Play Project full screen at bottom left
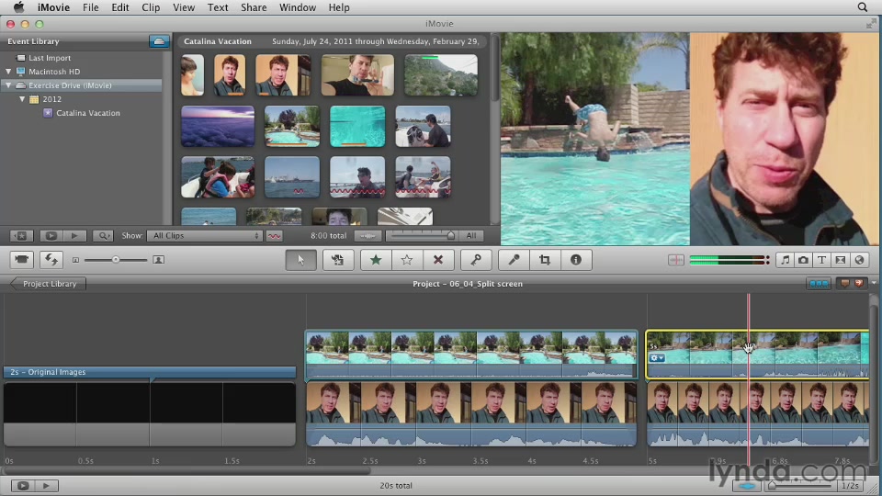Viewport: 882px width, 496px height. (23, 485)
